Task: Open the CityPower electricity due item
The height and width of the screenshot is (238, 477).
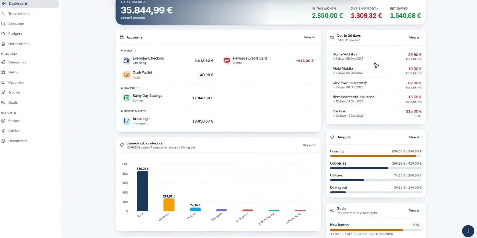Action: tap(377, 85)
